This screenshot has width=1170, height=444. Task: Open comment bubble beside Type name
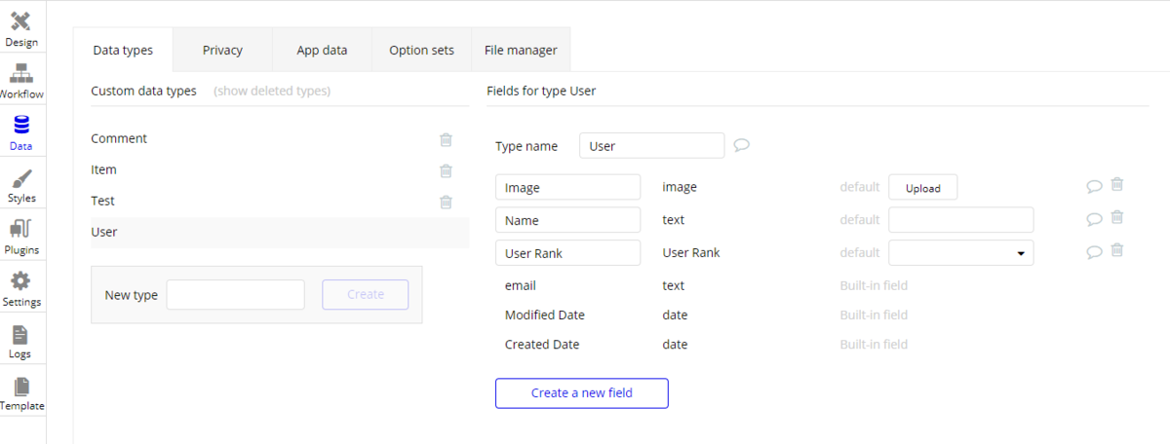point(741,146)
